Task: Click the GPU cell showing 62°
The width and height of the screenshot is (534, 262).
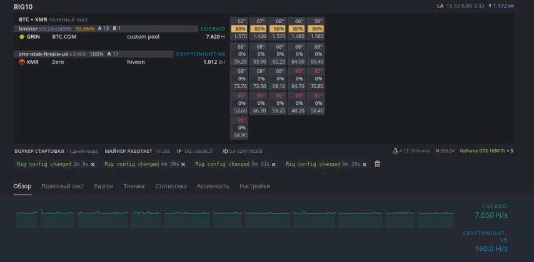Action: click(x=239, y=29)
